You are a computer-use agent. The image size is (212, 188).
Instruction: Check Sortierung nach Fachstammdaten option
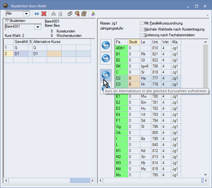(142, 35)
